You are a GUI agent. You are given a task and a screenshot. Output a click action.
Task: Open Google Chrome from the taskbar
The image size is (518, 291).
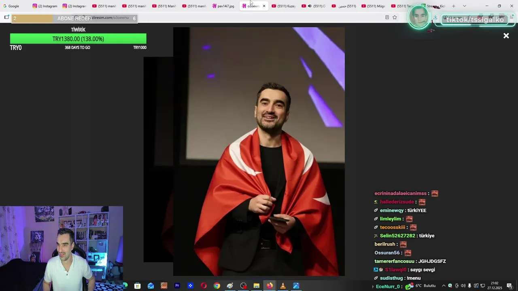[217, 286]
